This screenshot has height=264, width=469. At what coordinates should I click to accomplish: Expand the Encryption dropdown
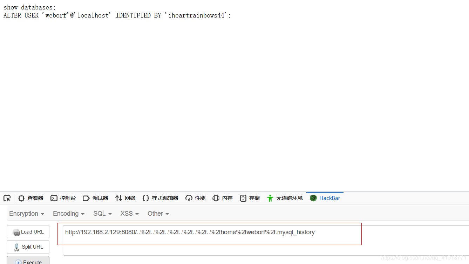point(27,214)
